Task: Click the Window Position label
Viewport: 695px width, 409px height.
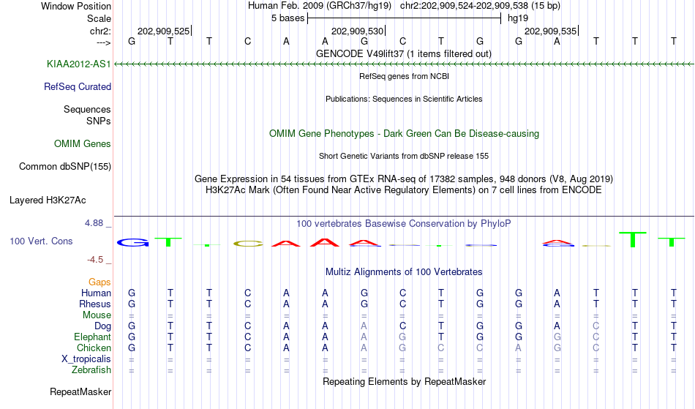Action: 76,6
